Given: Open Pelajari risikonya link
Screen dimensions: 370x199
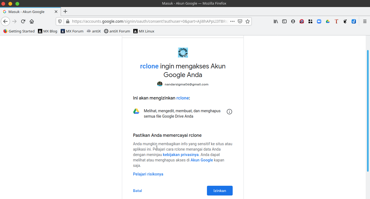Looking at the screenshot, I should point(148,174).
